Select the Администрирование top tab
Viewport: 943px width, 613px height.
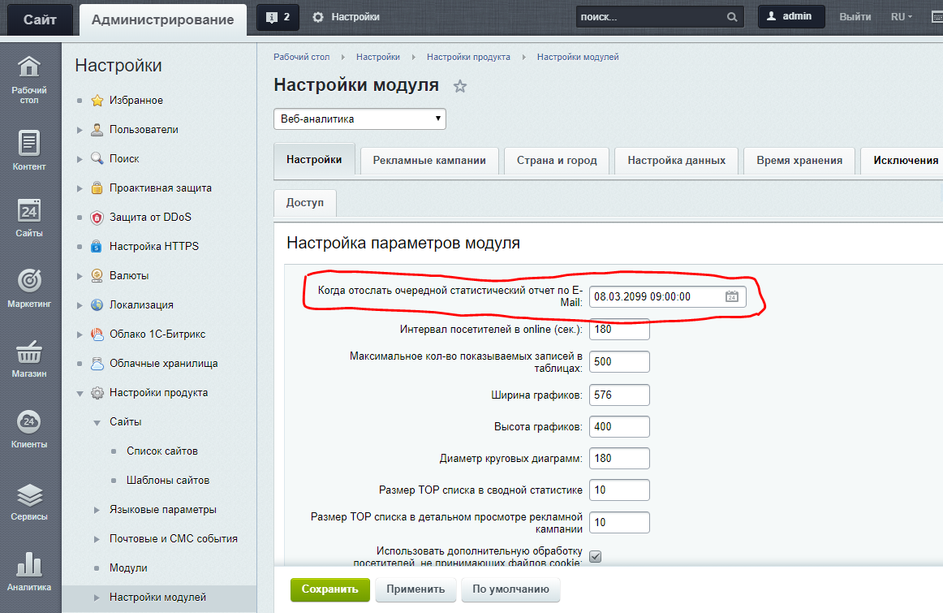[162, 19]
